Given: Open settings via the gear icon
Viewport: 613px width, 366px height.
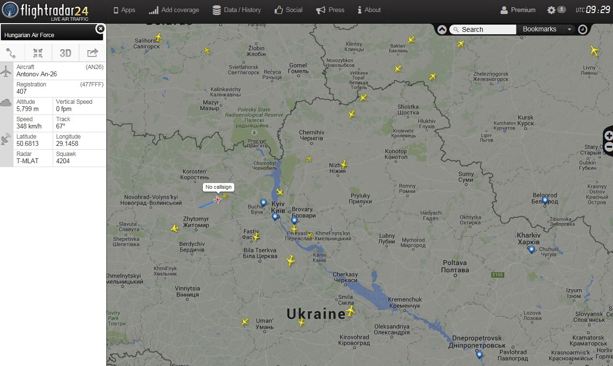Looking at the screenshot, I should tap(552, 10).
